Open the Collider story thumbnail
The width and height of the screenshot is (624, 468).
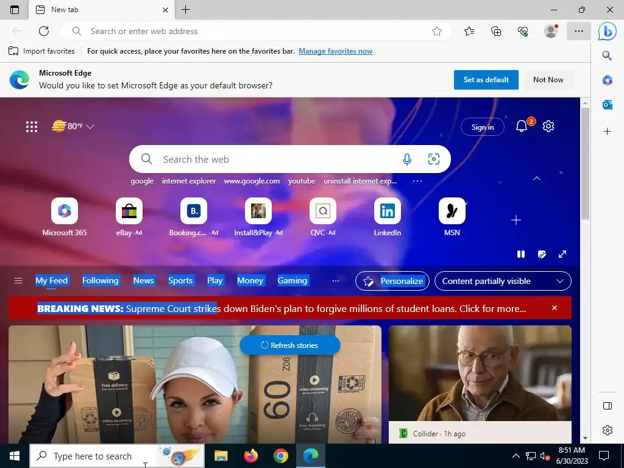[480, 373]
